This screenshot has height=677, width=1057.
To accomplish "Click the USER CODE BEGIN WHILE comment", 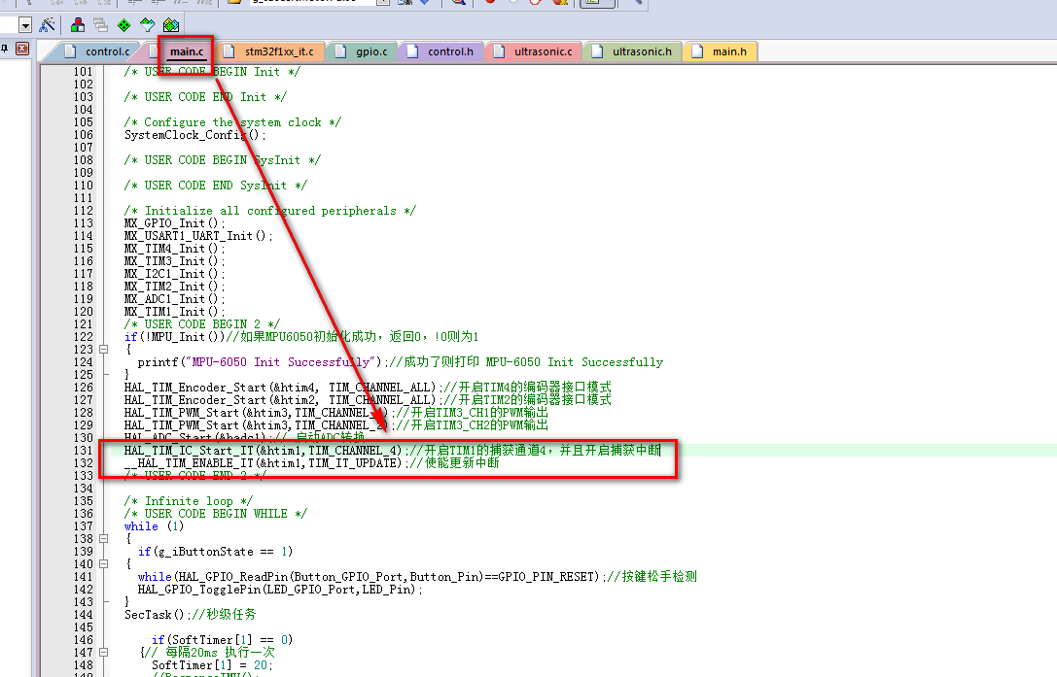I will click(x=216, y=514).
